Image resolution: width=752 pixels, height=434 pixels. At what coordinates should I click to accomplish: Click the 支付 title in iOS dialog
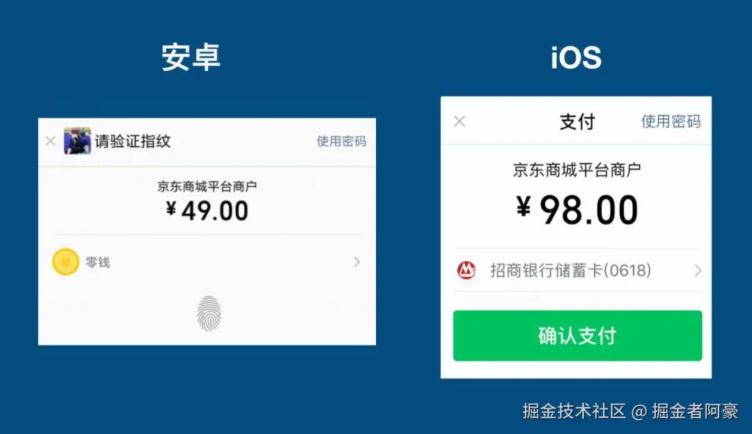tap(577, 122)
